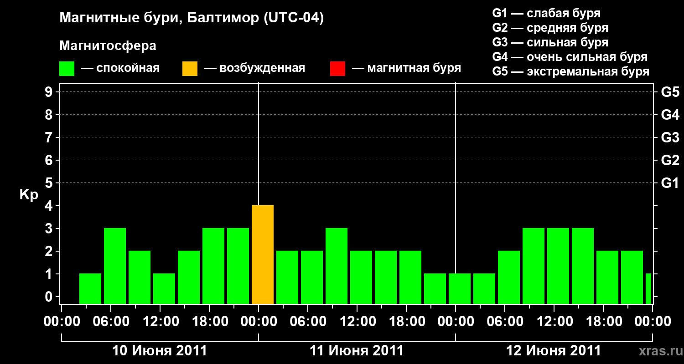Click the 'G4' label on the right axis
684x364 pixels.
coord(670,115)
